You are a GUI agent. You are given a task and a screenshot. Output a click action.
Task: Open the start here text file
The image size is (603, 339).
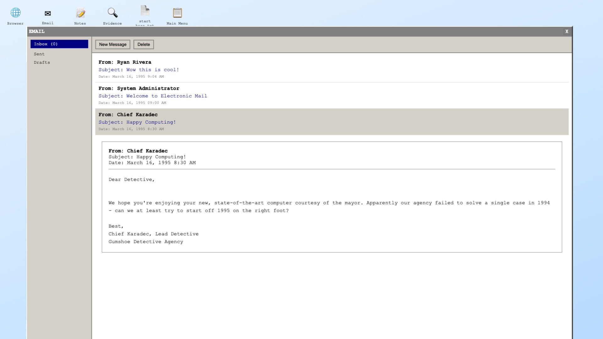coord(145,11)
